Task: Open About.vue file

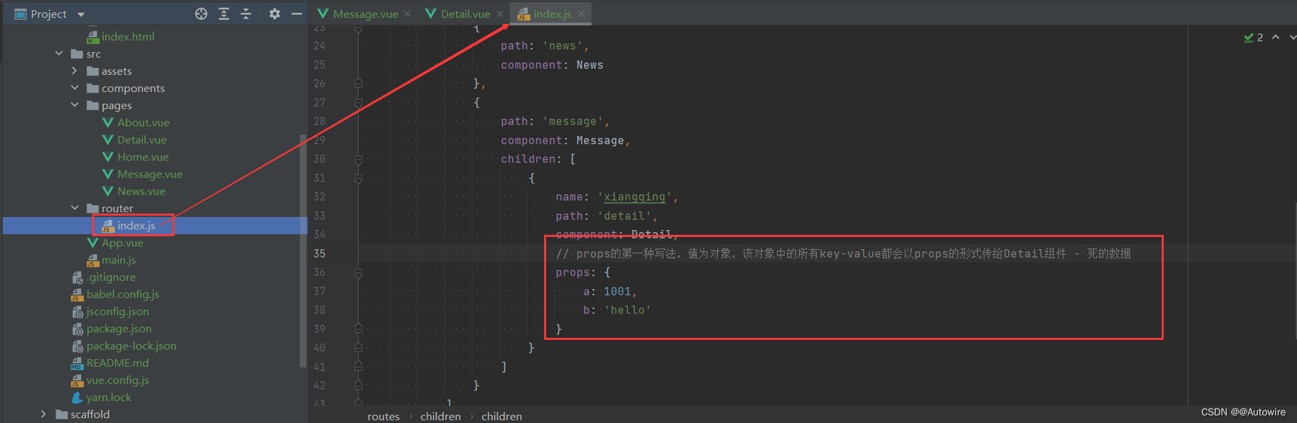Action: pyautogui.click(x=143, y=123)
